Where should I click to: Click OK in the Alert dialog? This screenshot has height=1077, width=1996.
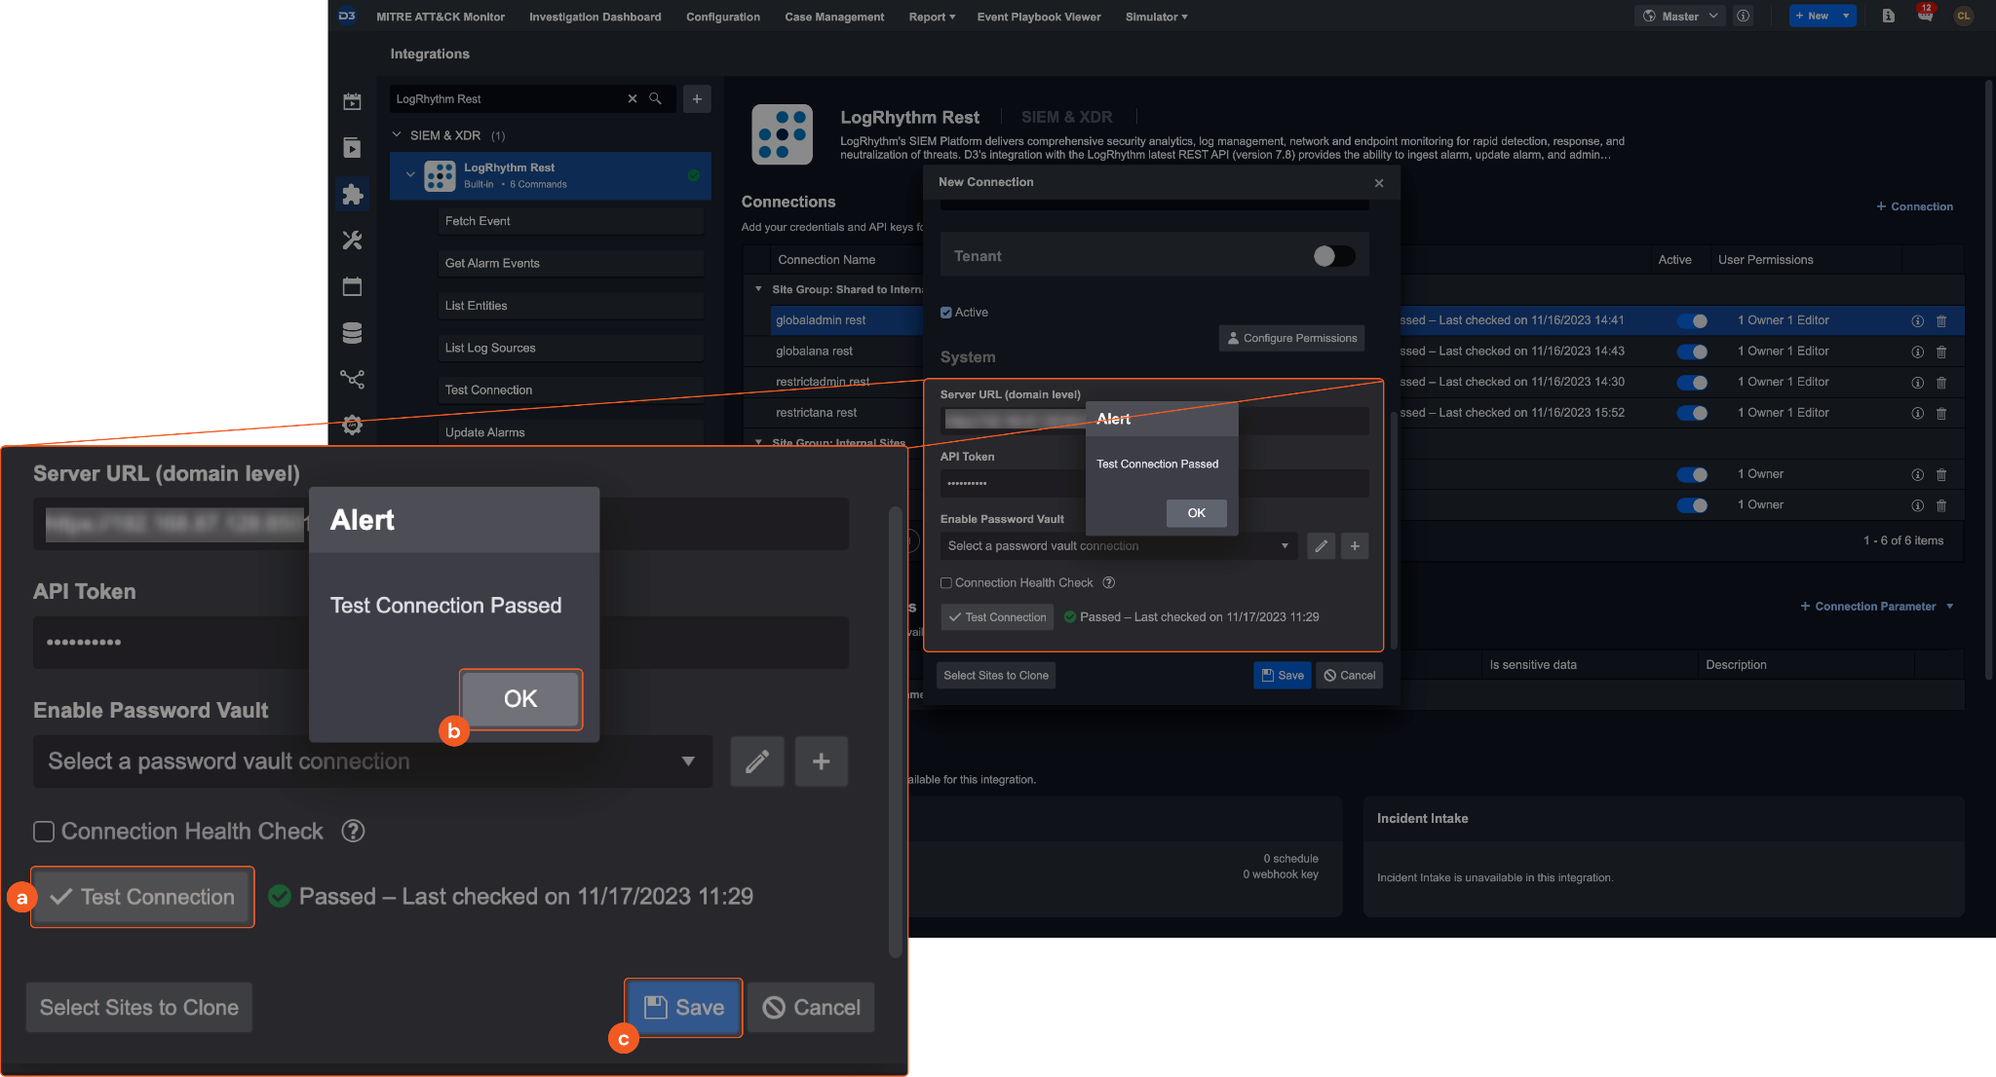click(1196, 513)
